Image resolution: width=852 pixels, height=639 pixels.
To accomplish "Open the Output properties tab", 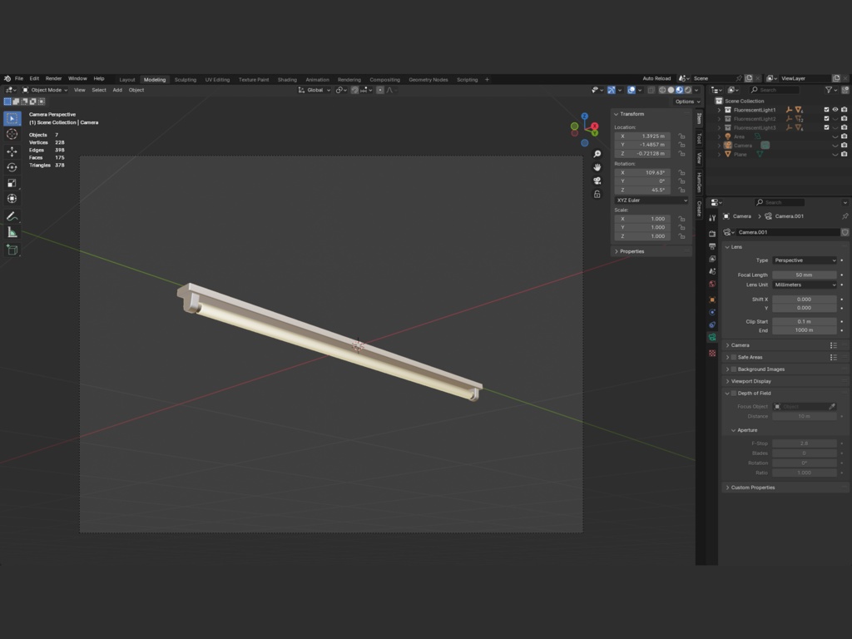I will coord(712,246).
